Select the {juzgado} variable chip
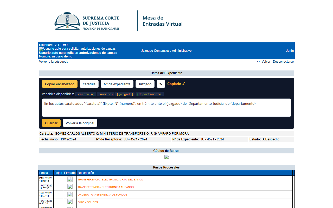The width and height of the screenshot is (333, 208). (x=125, y=94)
